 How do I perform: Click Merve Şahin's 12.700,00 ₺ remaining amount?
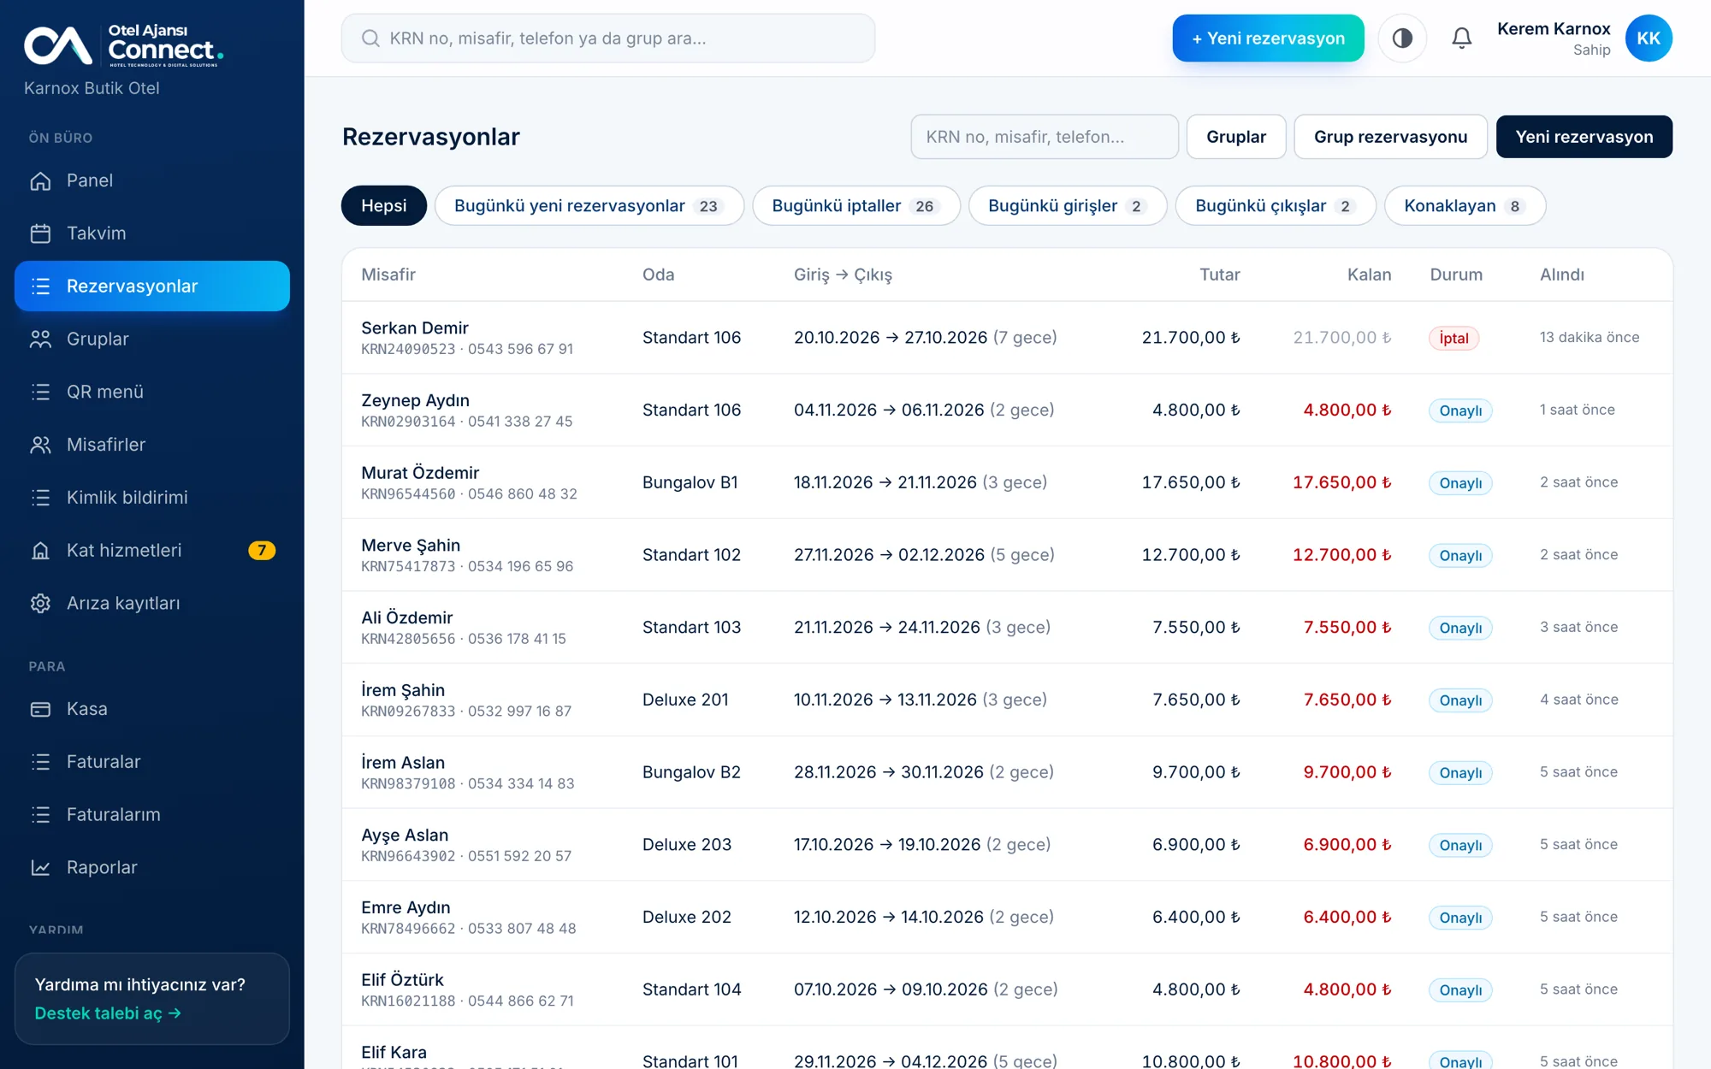pyautogui.click(x=1341, y=555)
